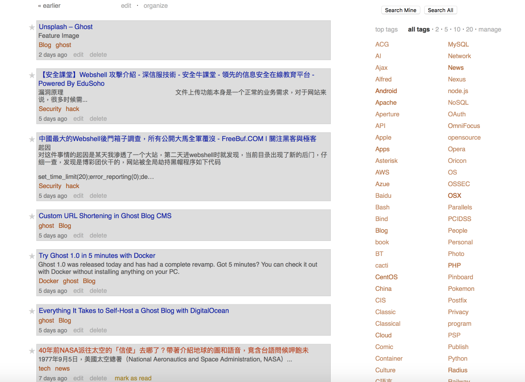Image resolution: width=525 pixels, height=382 pixels.
Task: Select tag list size "20"
Action: coord(469,29)
